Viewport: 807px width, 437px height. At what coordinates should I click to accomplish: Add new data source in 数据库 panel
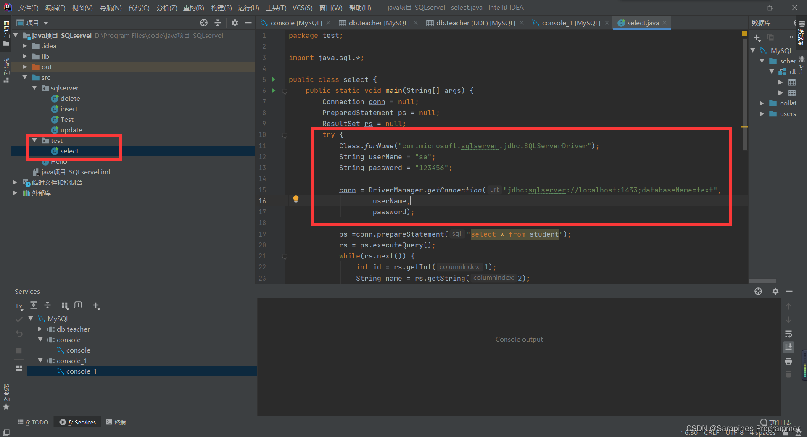pyautogui.click(x=757, y=38)
